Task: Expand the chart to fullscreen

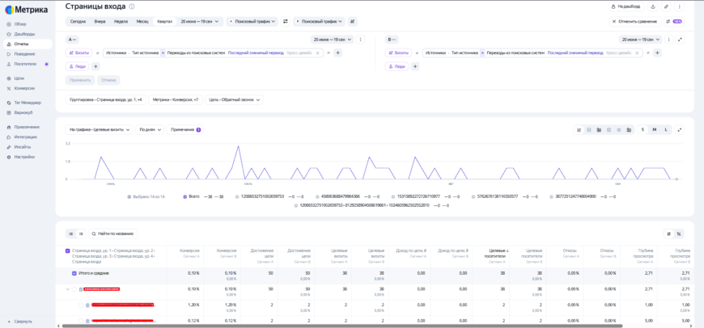Action: [x=681, y=129]
